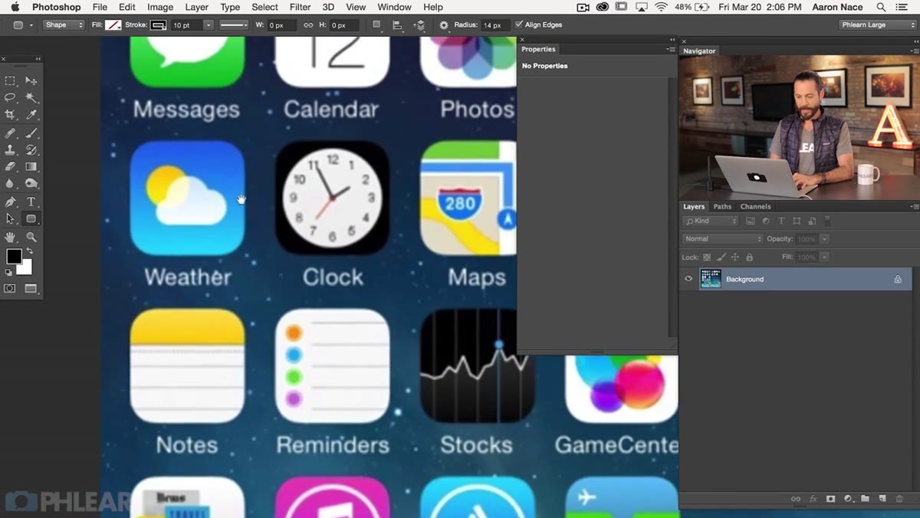Select the Move tool

(x=31, y=80)
